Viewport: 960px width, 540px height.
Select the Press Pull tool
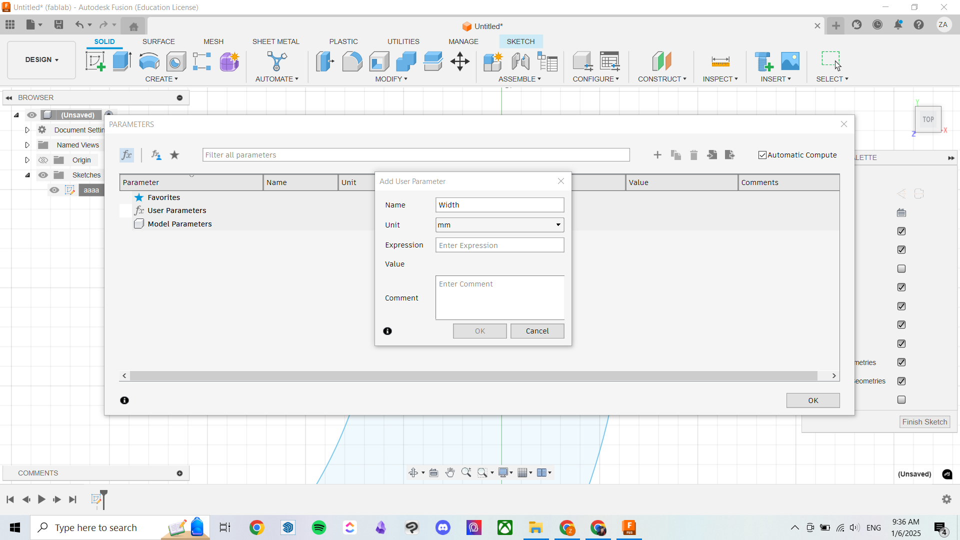coord(325,61)
